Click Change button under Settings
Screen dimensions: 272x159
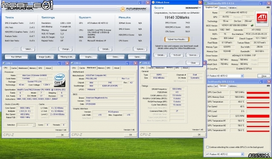click(65, 49)
